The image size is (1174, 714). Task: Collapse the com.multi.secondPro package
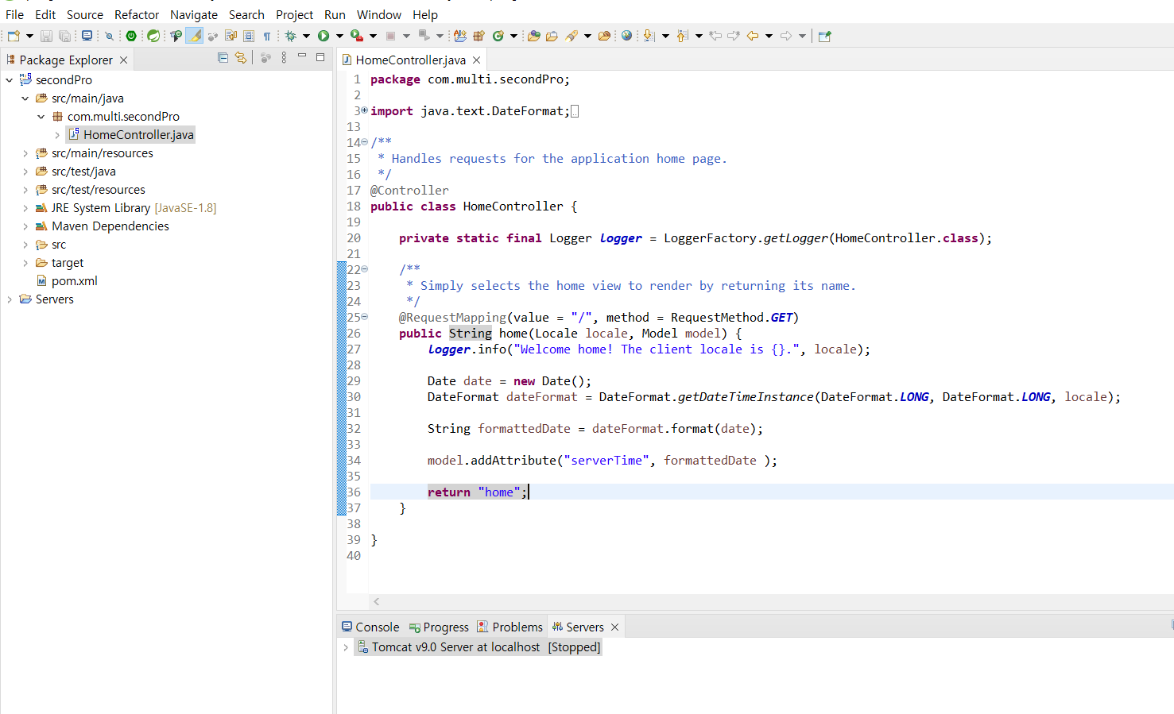click(x=41, y=116)
